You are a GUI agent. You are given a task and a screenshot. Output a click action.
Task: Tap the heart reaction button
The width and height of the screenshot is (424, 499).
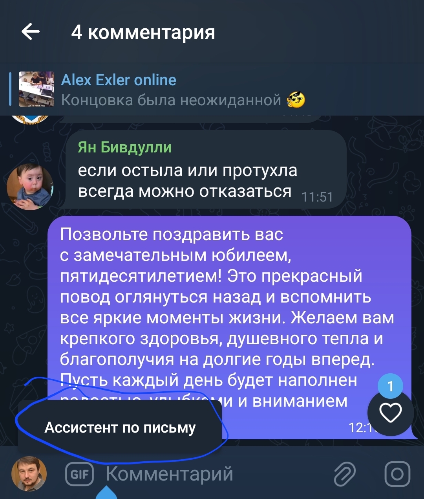coord(391,413)
